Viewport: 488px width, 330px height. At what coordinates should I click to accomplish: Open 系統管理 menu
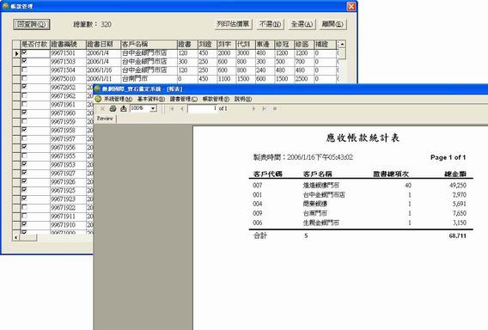tap(118, 99)
